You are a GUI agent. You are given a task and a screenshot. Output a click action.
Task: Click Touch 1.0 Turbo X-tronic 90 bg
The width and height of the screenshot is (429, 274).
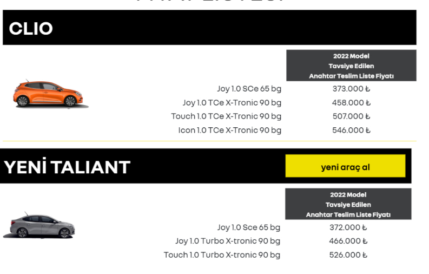point(222,255)
